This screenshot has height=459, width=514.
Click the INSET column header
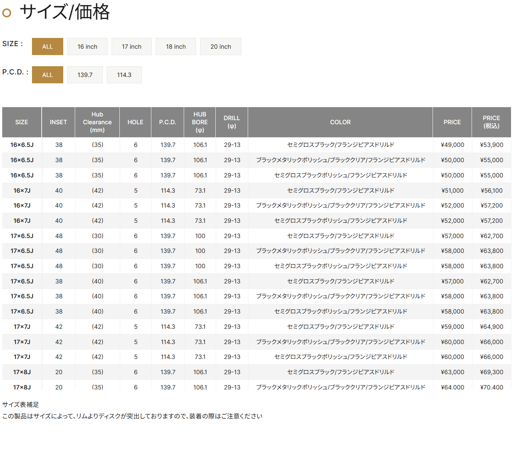click(58, 122)
